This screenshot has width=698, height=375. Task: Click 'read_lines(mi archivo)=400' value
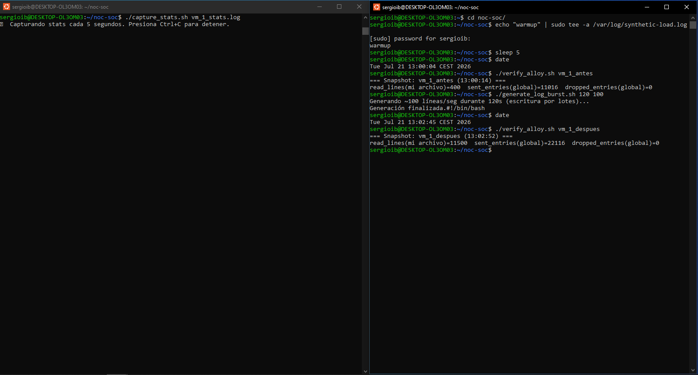pos(415,87)
